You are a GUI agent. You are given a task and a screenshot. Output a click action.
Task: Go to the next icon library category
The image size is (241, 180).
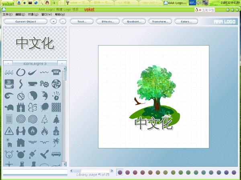point(61,63)
